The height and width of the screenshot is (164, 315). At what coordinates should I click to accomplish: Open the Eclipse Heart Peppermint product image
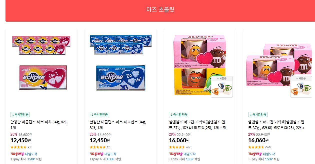click(120, 65)
